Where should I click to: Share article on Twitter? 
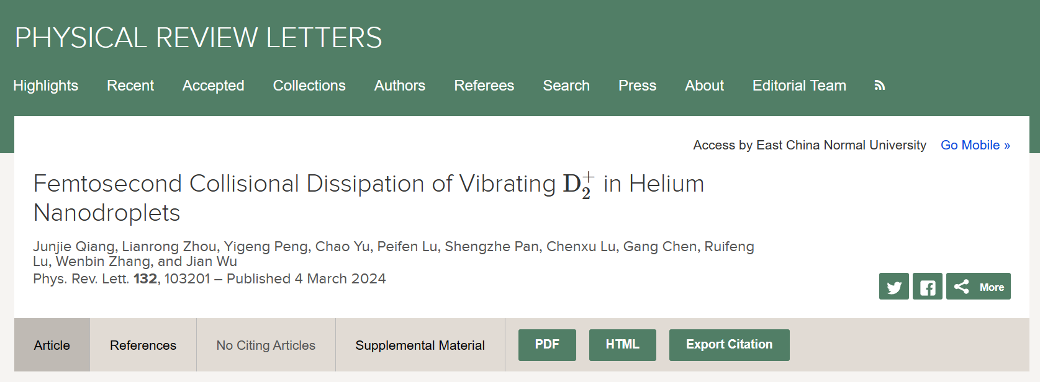[893, 286]
